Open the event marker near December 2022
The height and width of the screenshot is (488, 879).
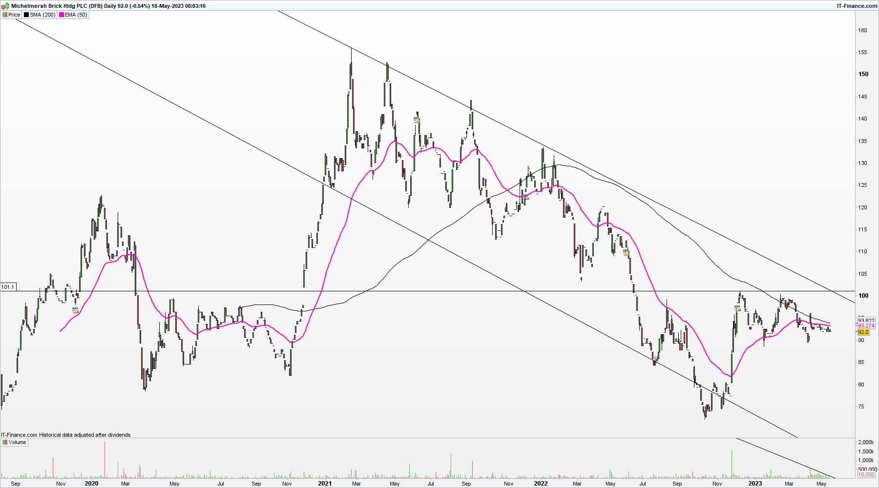coord(737,308)
